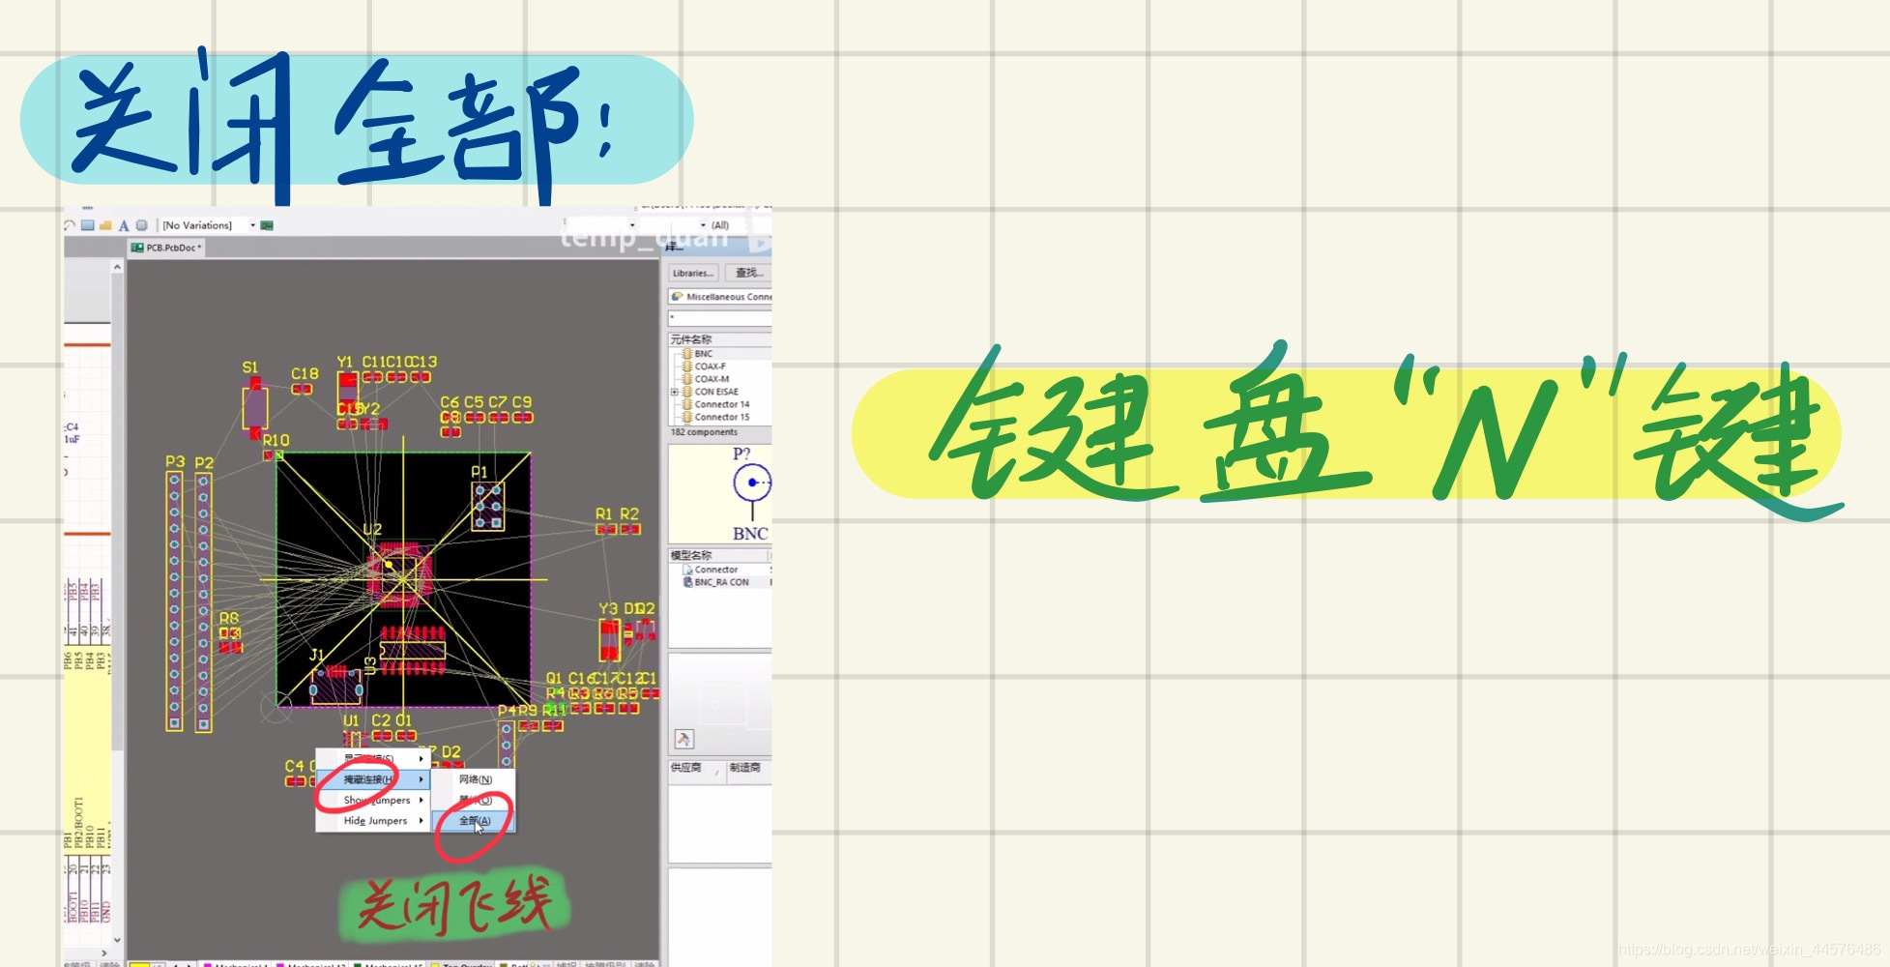Screen dimensions: 1890x967
Task: Open the [No Variations] dropdown
Action: pos(253,225)
